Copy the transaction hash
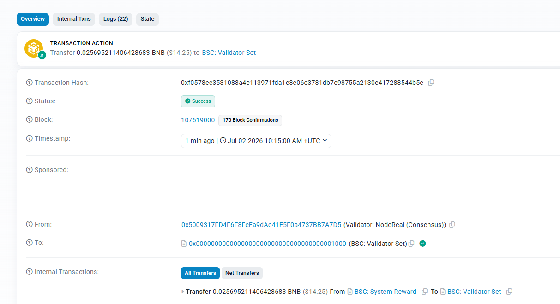 coord(431,83)
